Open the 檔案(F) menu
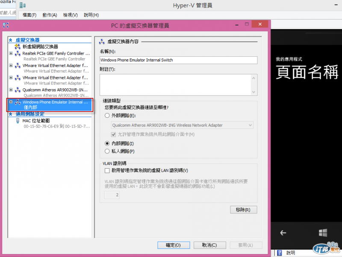The width and height of the screenshot is (342, 257). [29, 15]
